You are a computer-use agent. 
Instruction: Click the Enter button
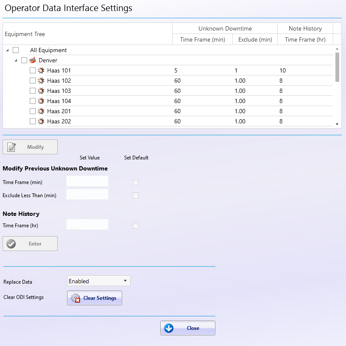click(30, 244)
